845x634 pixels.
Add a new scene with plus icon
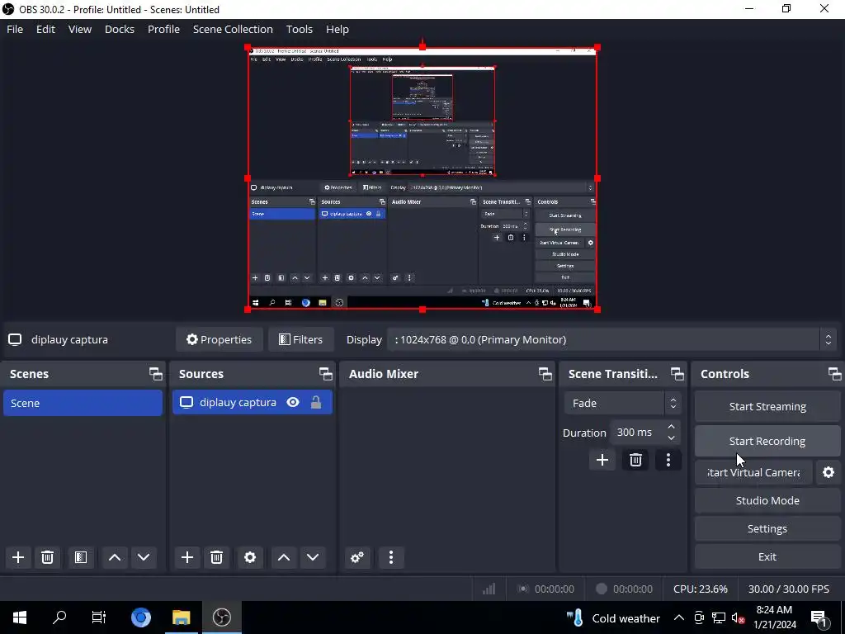tap(18, 557)
